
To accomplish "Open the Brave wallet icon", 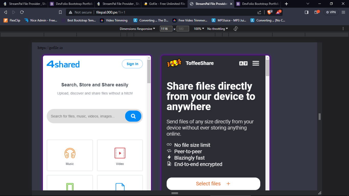I will [317, 12].
